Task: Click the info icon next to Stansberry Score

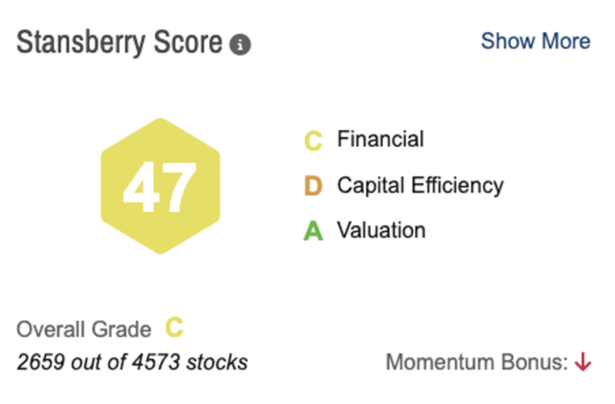Action: click(x=240, y=44)
